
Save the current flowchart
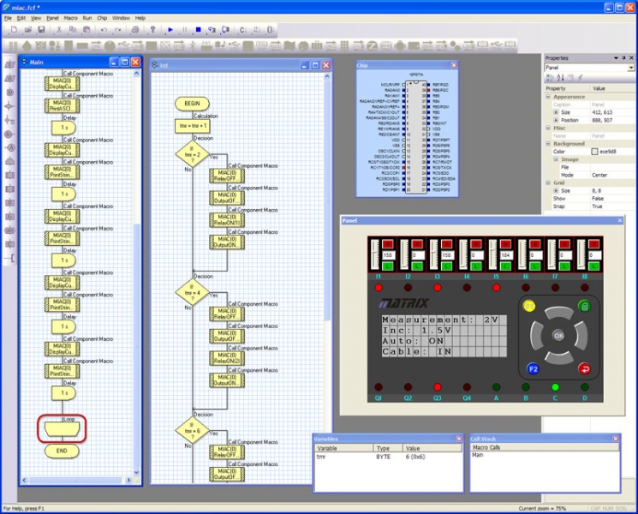click(41, 30)
